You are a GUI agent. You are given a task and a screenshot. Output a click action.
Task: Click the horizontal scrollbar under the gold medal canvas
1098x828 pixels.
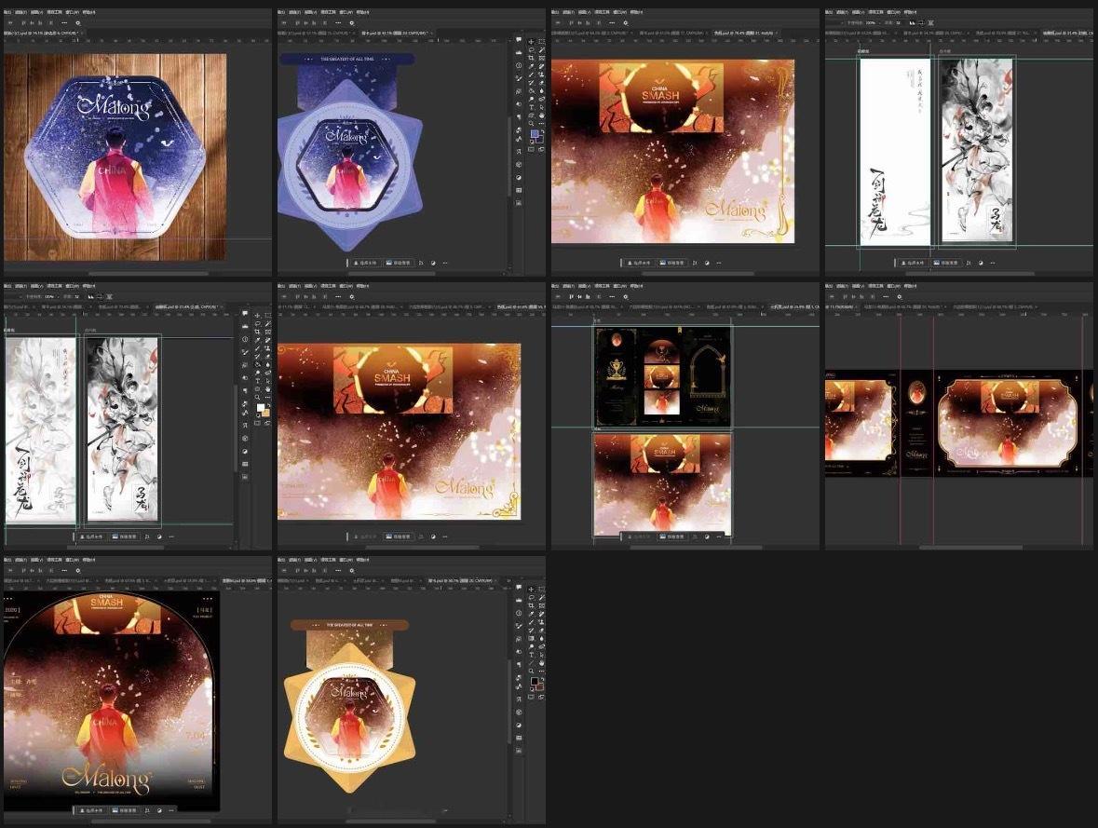coord(391,821)
